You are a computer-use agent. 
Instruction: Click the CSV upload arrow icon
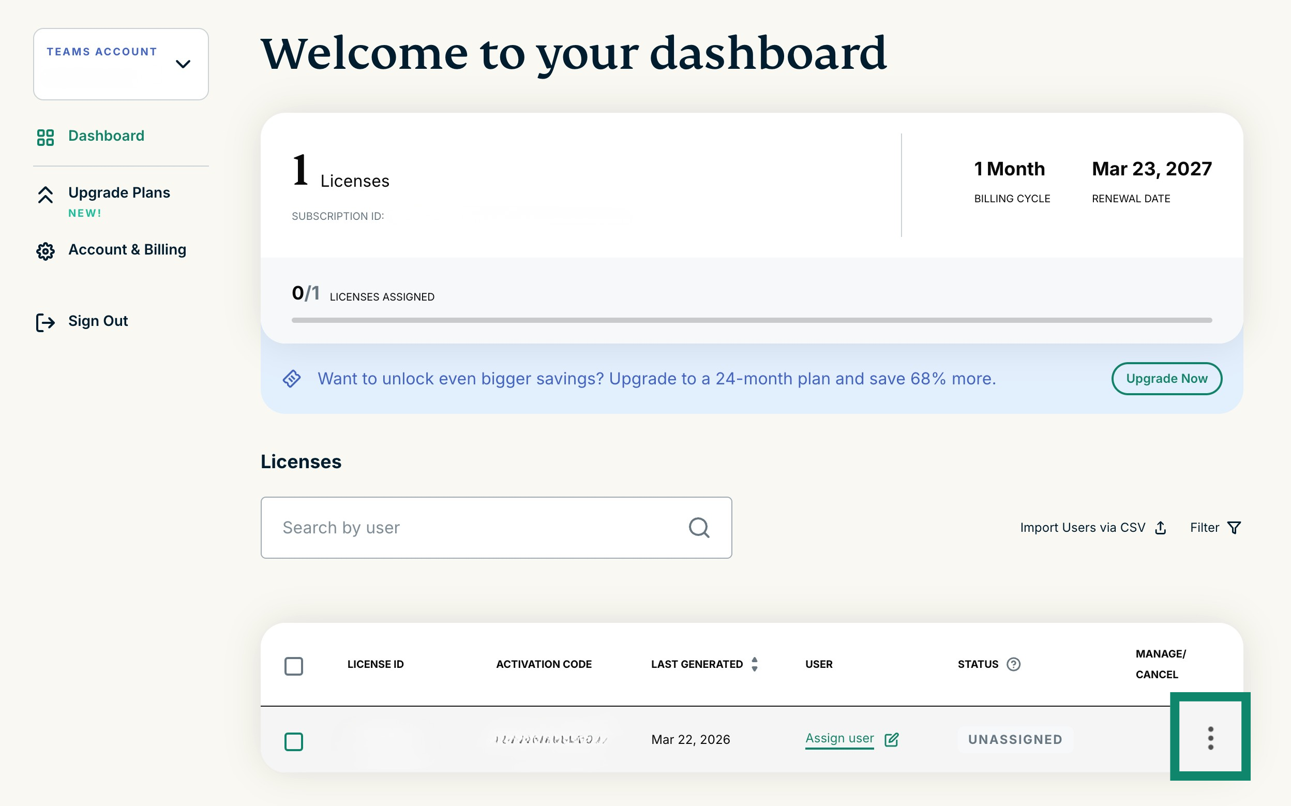click(1161, 528)
